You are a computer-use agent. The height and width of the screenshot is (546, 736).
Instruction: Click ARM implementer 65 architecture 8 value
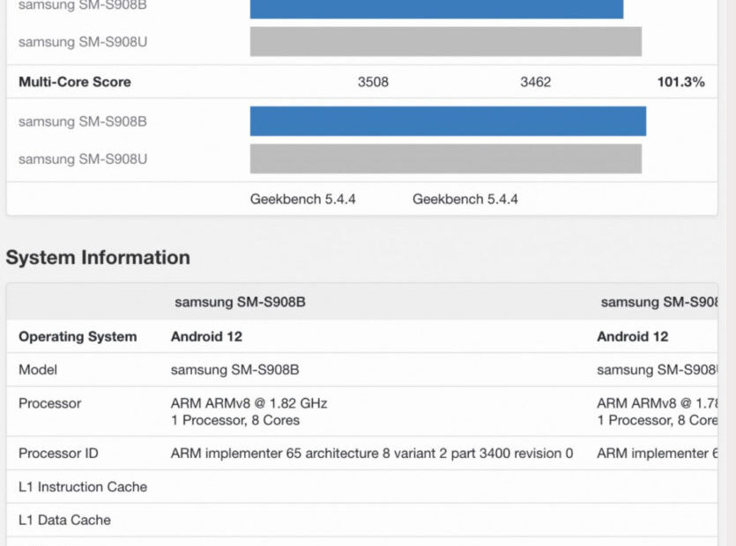pyautogui.click(x=372, y=454)
